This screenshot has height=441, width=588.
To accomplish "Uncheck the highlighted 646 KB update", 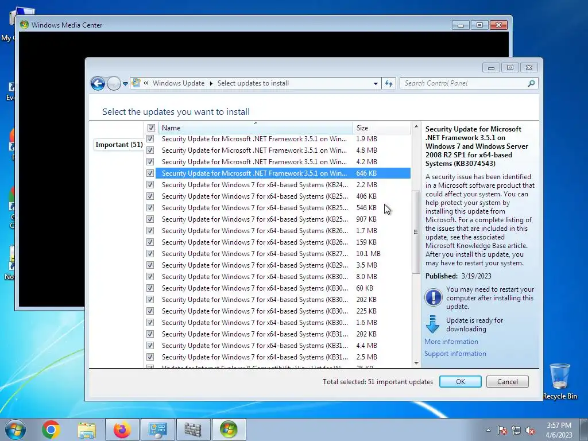I will 150,173.
